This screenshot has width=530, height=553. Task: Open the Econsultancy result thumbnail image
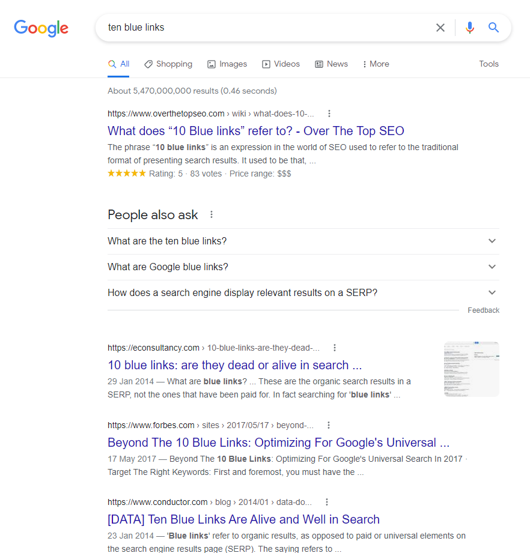click(x=471, y=369)
